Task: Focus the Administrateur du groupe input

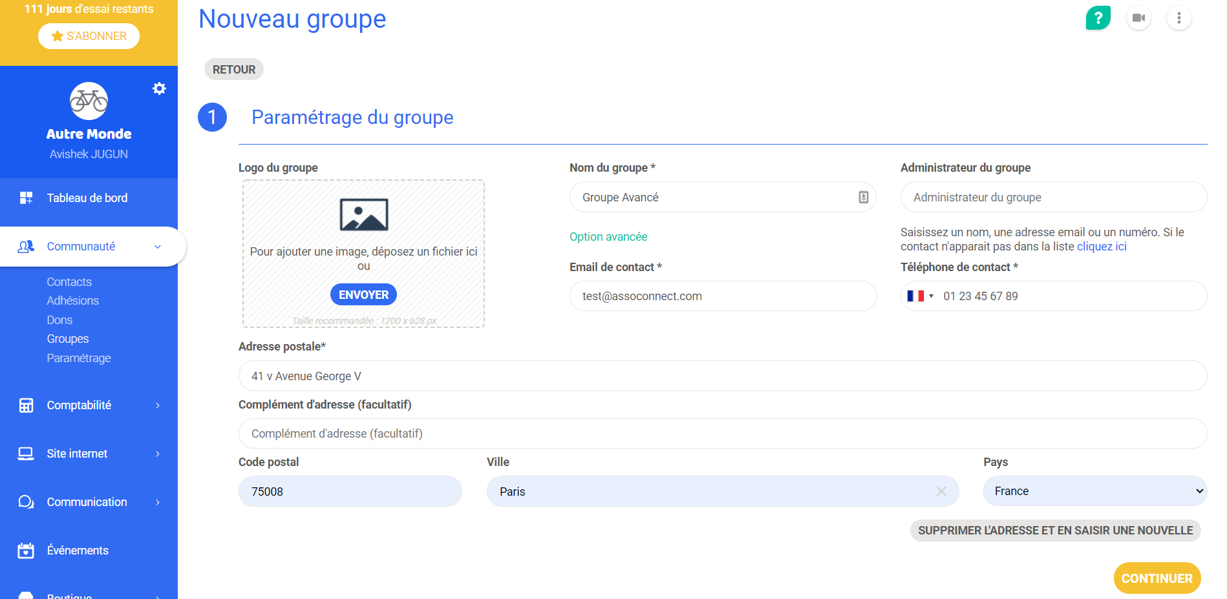Action: tap(1054, 198)
